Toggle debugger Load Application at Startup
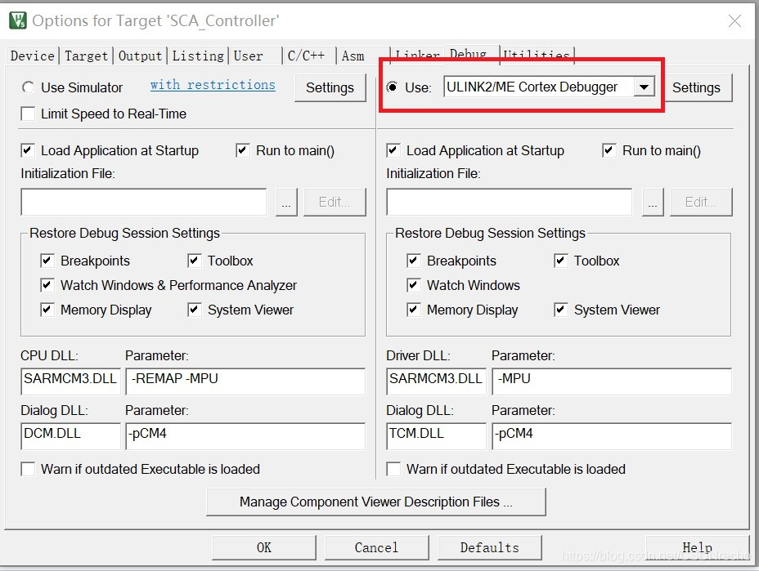This screenshot has width=759, height=571. [x=393, y=150]
